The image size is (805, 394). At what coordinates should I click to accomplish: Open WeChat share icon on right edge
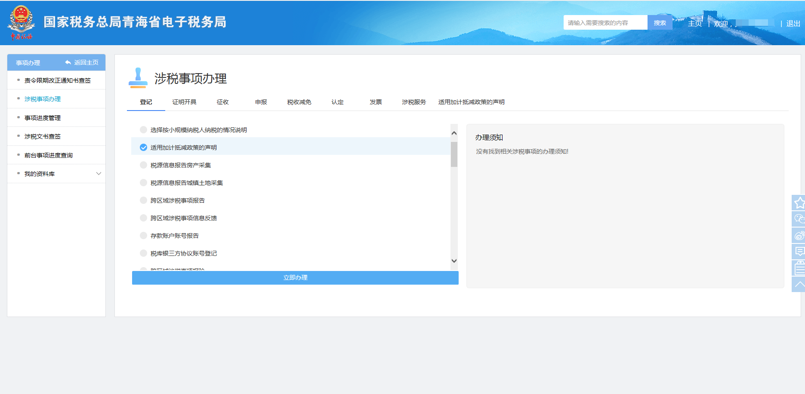click(799, 219)
